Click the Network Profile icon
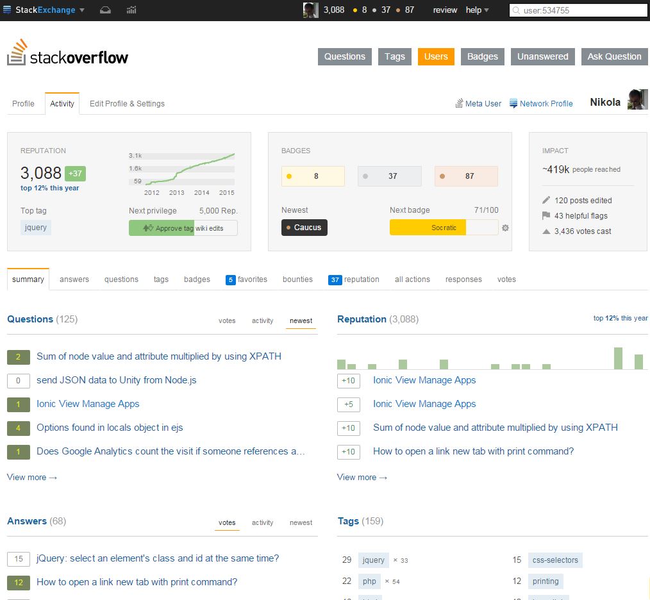Viewport: 650px width, 600px height. click(513, 103)
